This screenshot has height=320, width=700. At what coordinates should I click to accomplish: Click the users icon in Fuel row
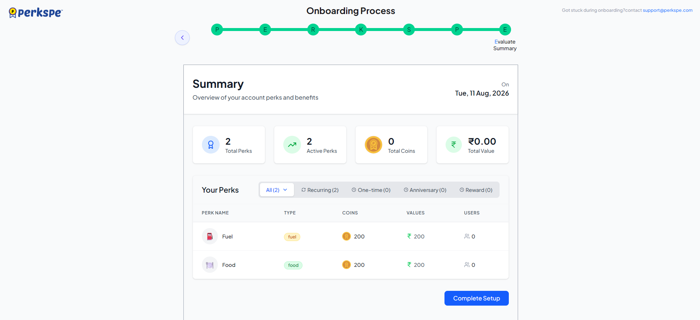[467, 236]
